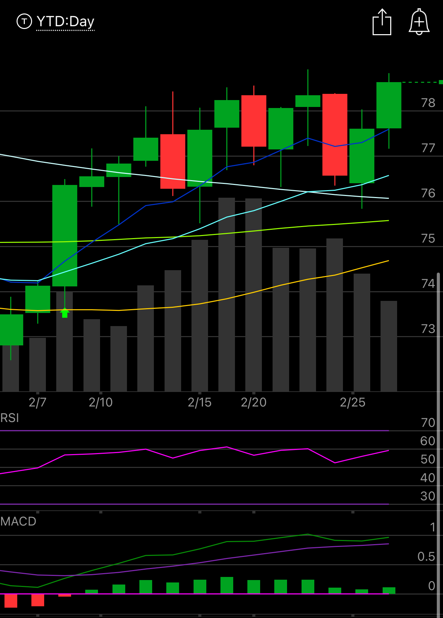This screenshot has width=443, height=618.
Task: Tap the green buy signal arrow marker
Action: [65, 313]
